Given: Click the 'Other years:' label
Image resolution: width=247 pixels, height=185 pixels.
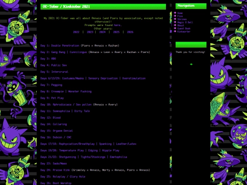Looking at the screenshot, I should click(x=103, y=28).
